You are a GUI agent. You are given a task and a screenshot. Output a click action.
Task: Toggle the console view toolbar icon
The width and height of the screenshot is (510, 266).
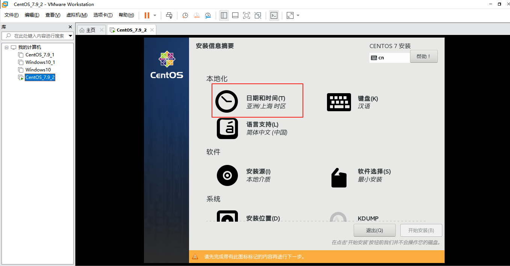point(274,15)
